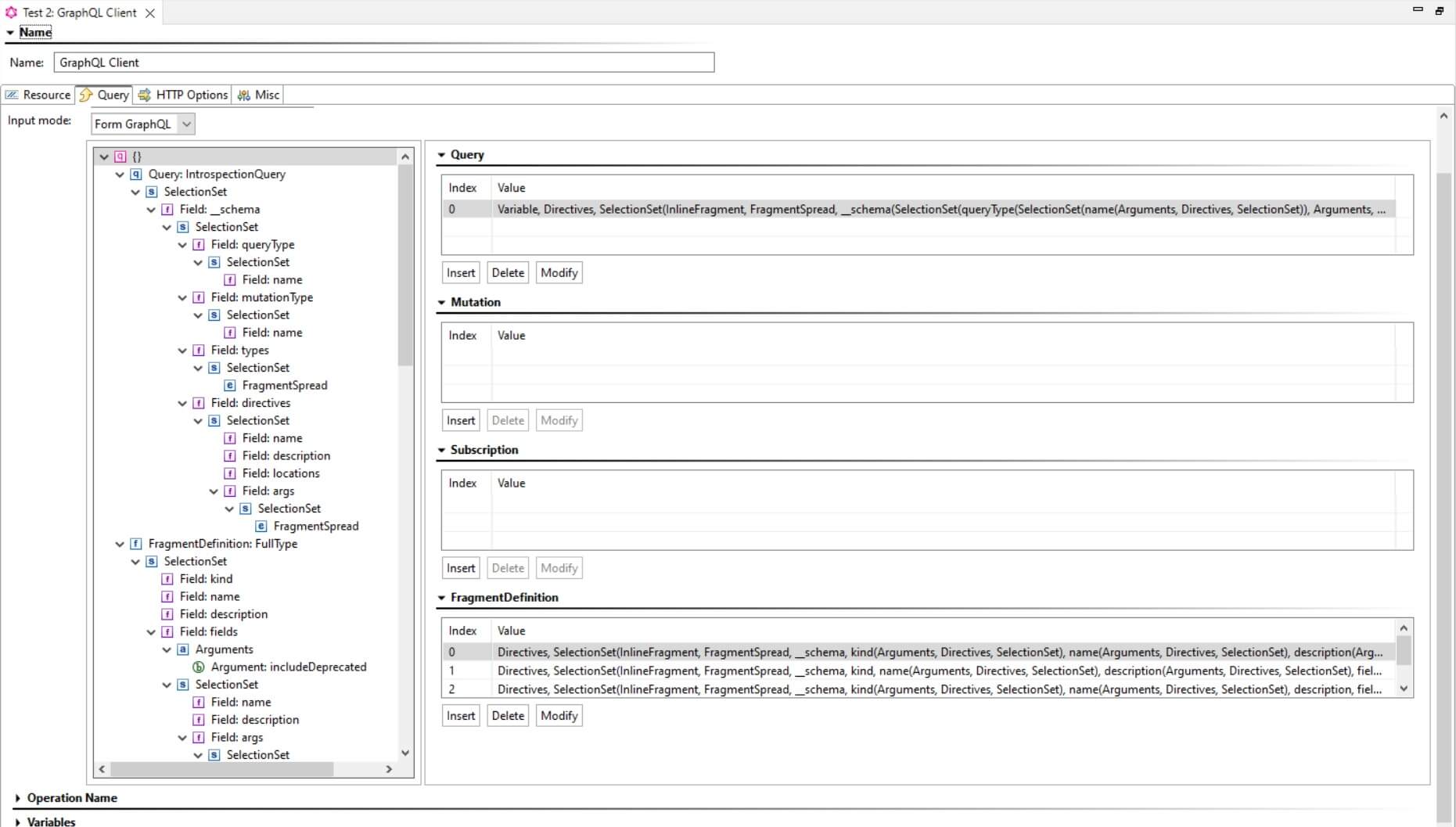This screenshot has width=1456, height=827.
Task: Click the gear icon on the Misc tab
Action: [243, 95]
